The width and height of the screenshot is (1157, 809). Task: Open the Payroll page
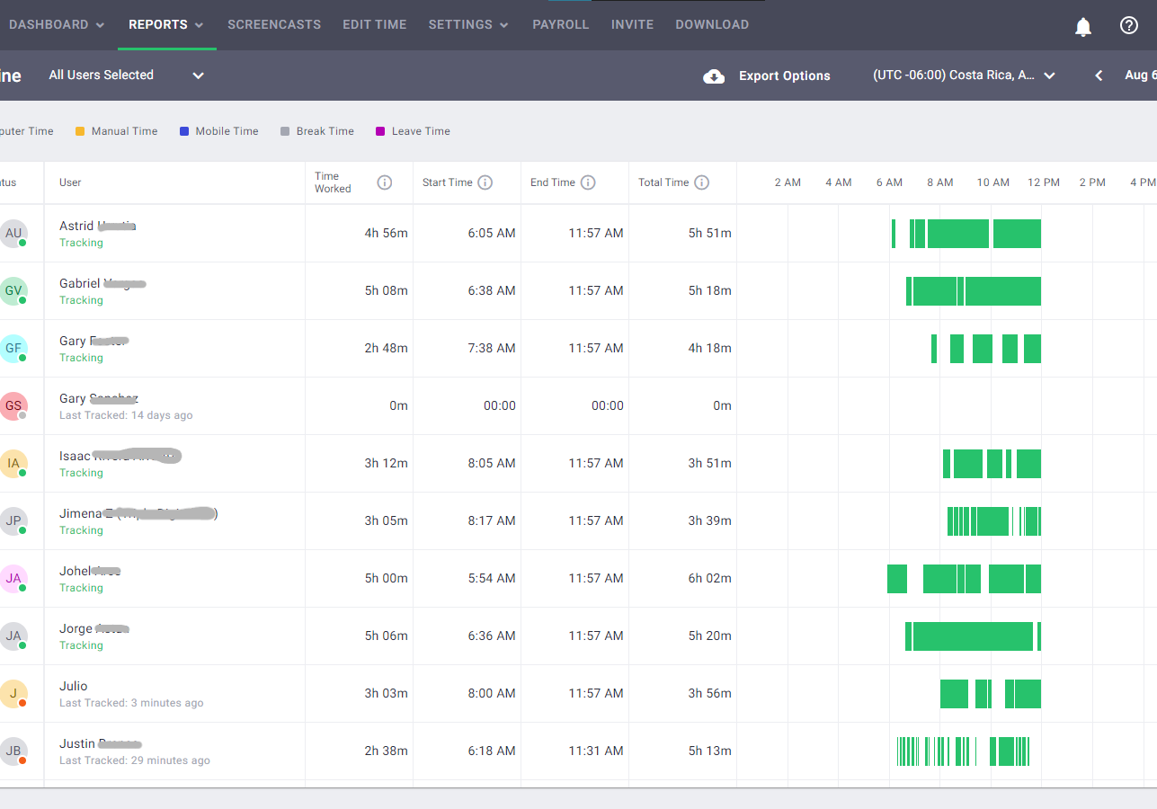click(x=561, y=25)
